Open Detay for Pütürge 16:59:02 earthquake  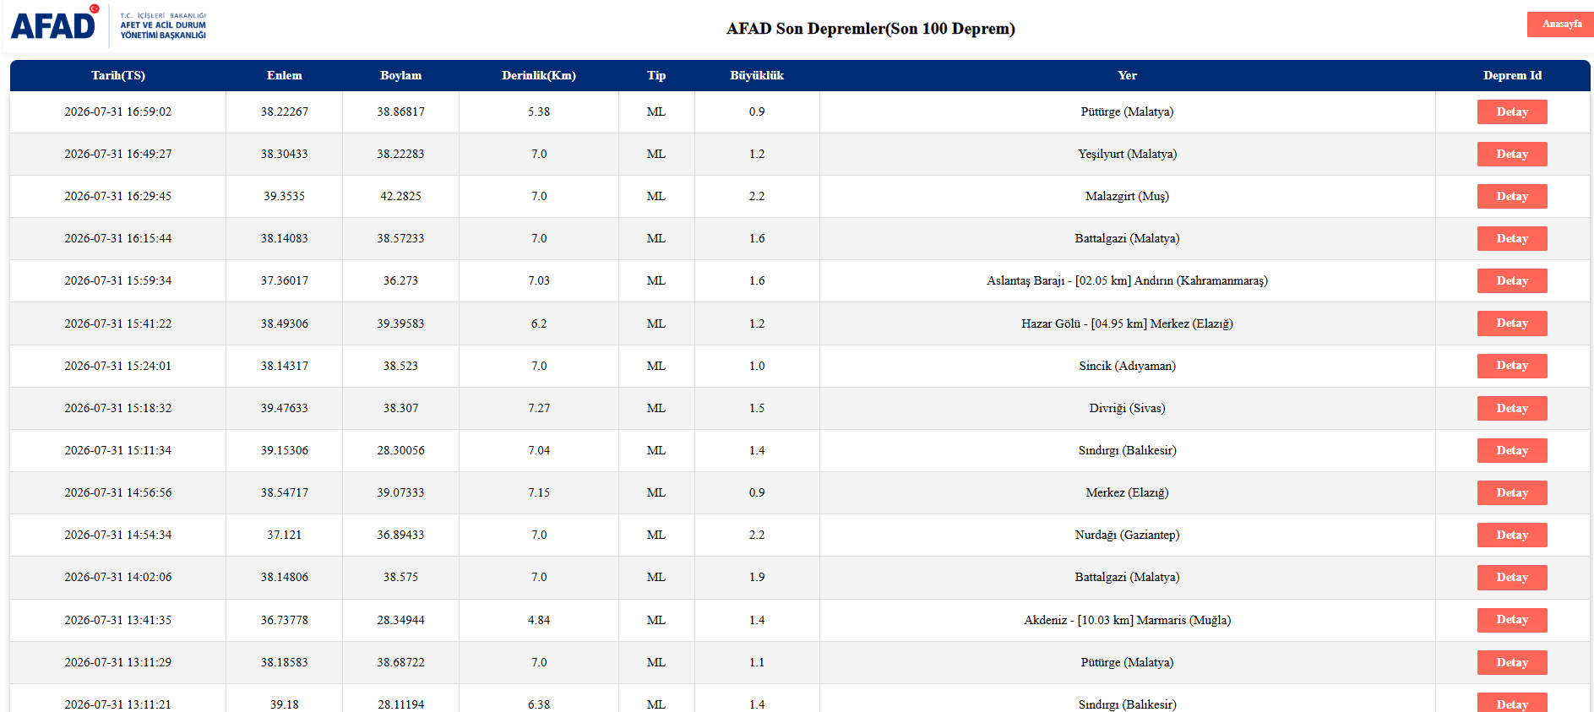click(1512, 111)
